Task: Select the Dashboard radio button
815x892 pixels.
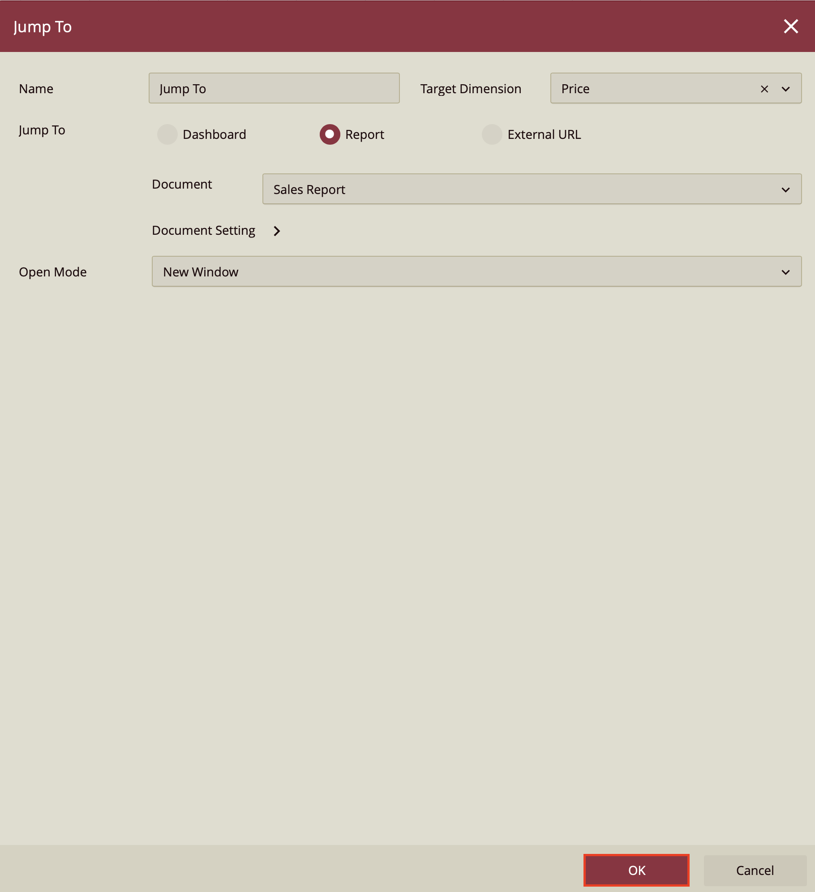Action: point(167,134)
